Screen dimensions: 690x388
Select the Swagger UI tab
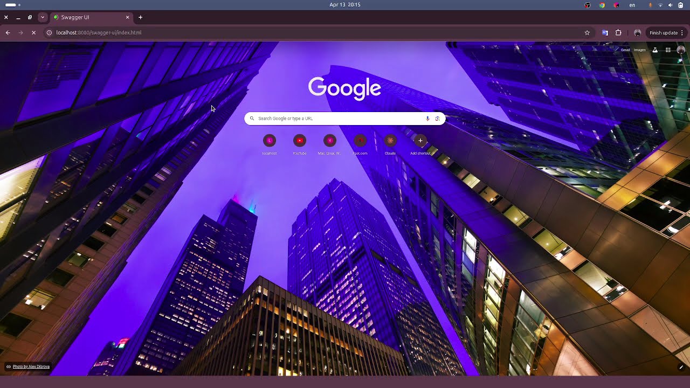92,17
